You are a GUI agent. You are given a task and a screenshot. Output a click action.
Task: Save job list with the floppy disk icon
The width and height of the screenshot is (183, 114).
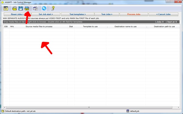pyautogui.click(x=21, y=9)
